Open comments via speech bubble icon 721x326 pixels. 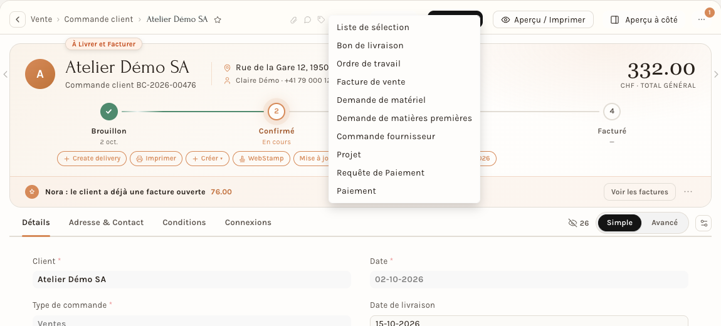coord(308,20)
